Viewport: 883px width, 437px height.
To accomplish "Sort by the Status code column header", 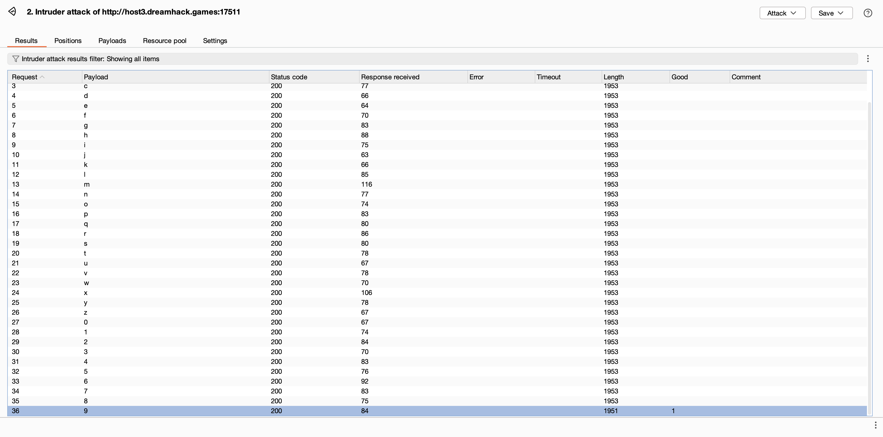I will [x=314, y=77].
